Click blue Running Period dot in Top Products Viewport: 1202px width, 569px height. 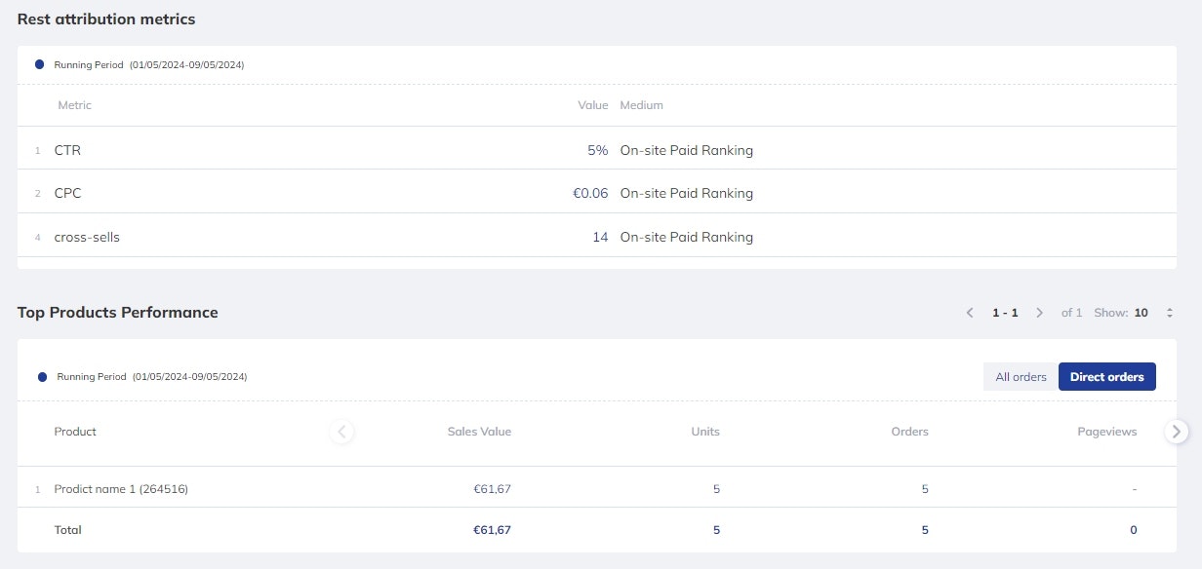[x=42, y=377]
